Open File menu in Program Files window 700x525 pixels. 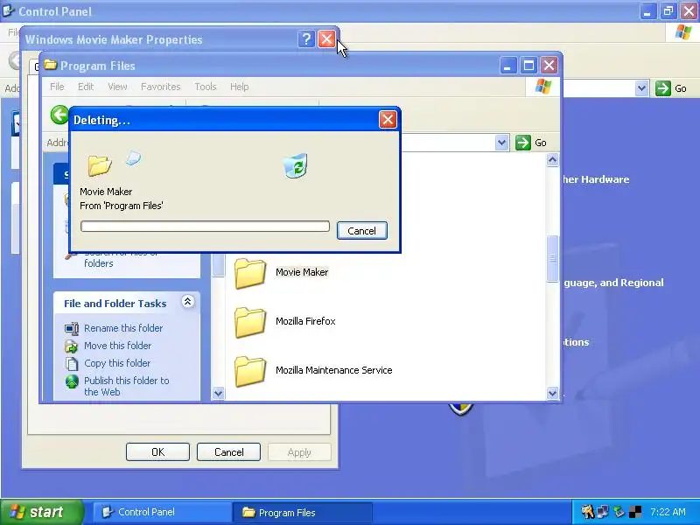57,87
